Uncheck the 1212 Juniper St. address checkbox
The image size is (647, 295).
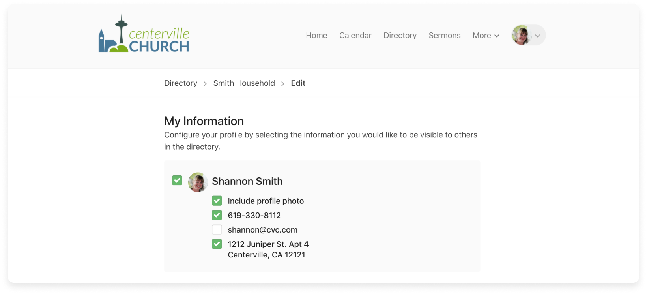click(x=217, y=244)
